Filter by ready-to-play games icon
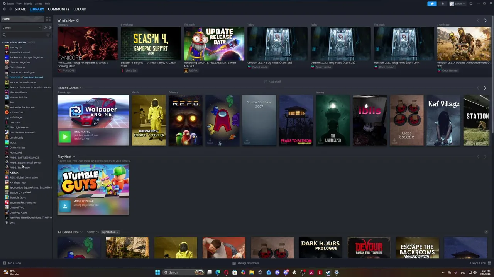The width and height of the screenshot is (494, 277). coord(50,28)
